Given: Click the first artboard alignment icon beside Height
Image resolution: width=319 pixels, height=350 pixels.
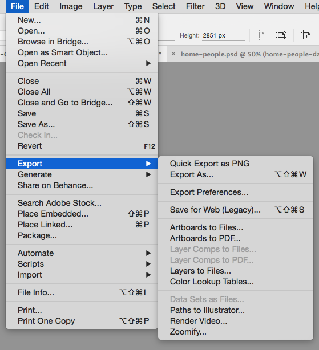Looking at the screenshot, I should (261, 35).
